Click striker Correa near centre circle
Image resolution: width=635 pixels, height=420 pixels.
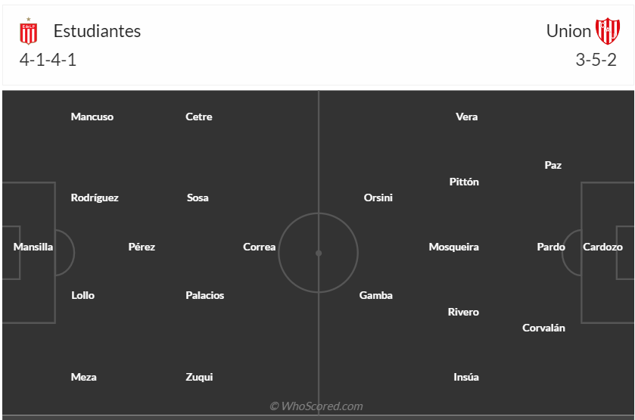(x=259, y=247)
